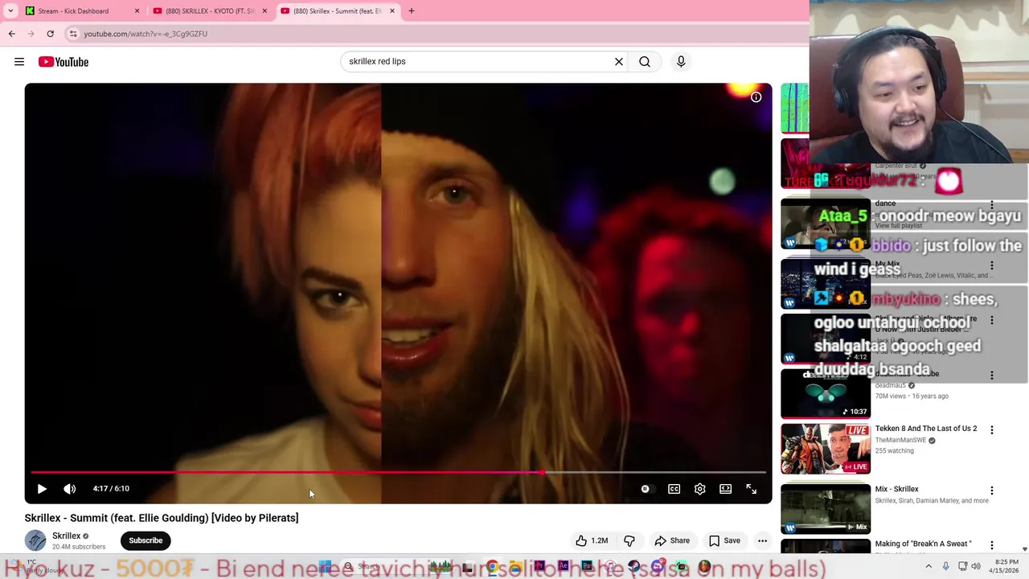
Task: Subscribe to the Skrillex channel
Action: (x=146, y=540)
